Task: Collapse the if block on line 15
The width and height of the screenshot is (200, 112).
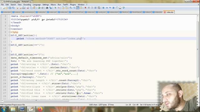Action: (10, 55)
